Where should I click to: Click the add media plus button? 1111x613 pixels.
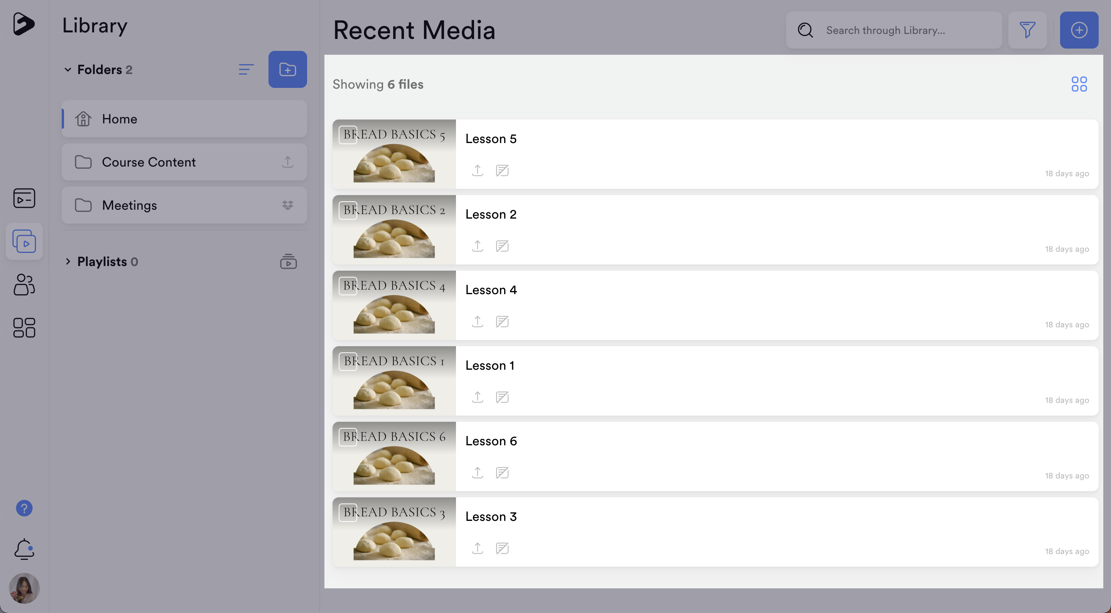tap(1079, 30)
